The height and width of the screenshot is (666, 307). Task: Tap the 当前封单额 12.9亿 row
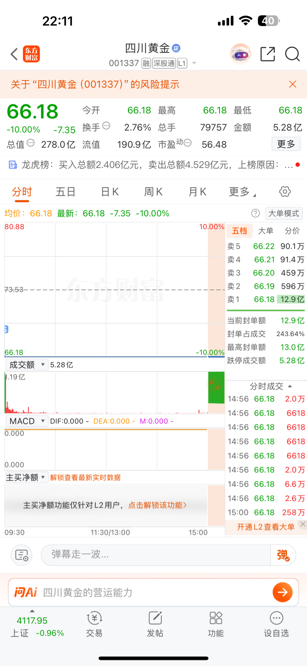266,320
